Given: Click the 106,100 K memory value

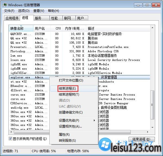Looking at the screenshot, I should (x=77, y=43).
